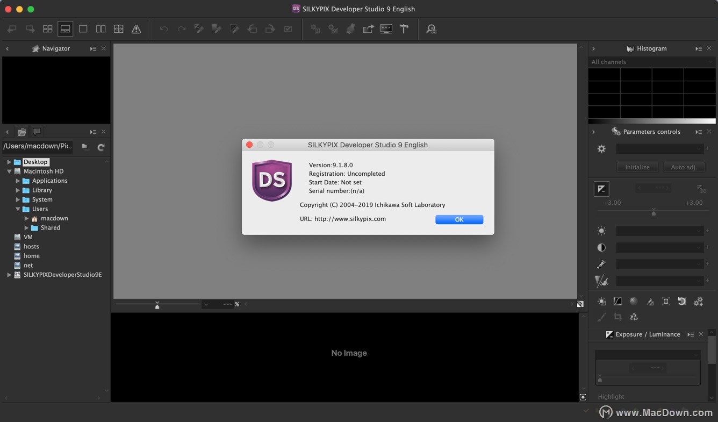
Task: Expand the Desktop folder triangle
Action: [9, 162]
